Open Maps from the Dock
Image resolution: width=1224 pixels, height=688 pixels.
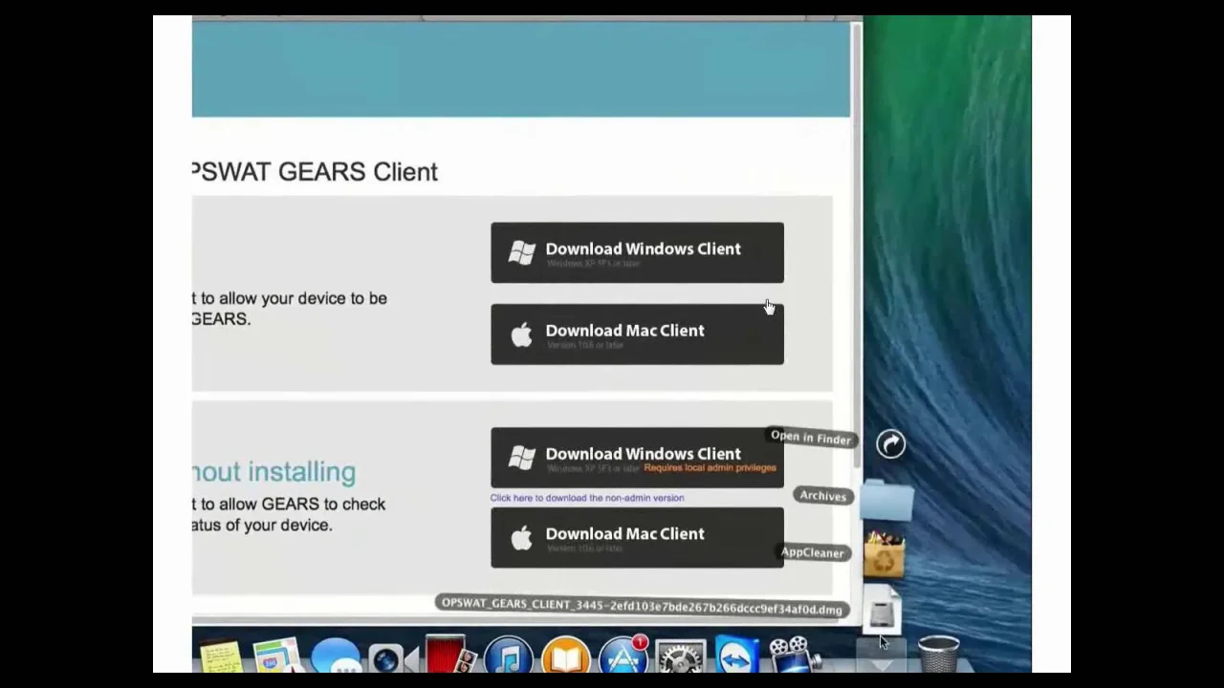pyautogui.click(x=276, y=656)
